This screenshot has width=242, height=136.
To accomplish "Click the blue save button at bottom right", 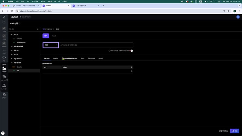I will tap(234, 131).
